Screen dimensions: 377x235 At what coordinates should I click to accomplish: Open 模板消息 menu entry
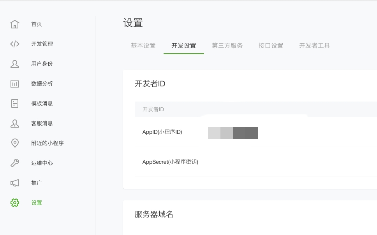coord(42,103)
